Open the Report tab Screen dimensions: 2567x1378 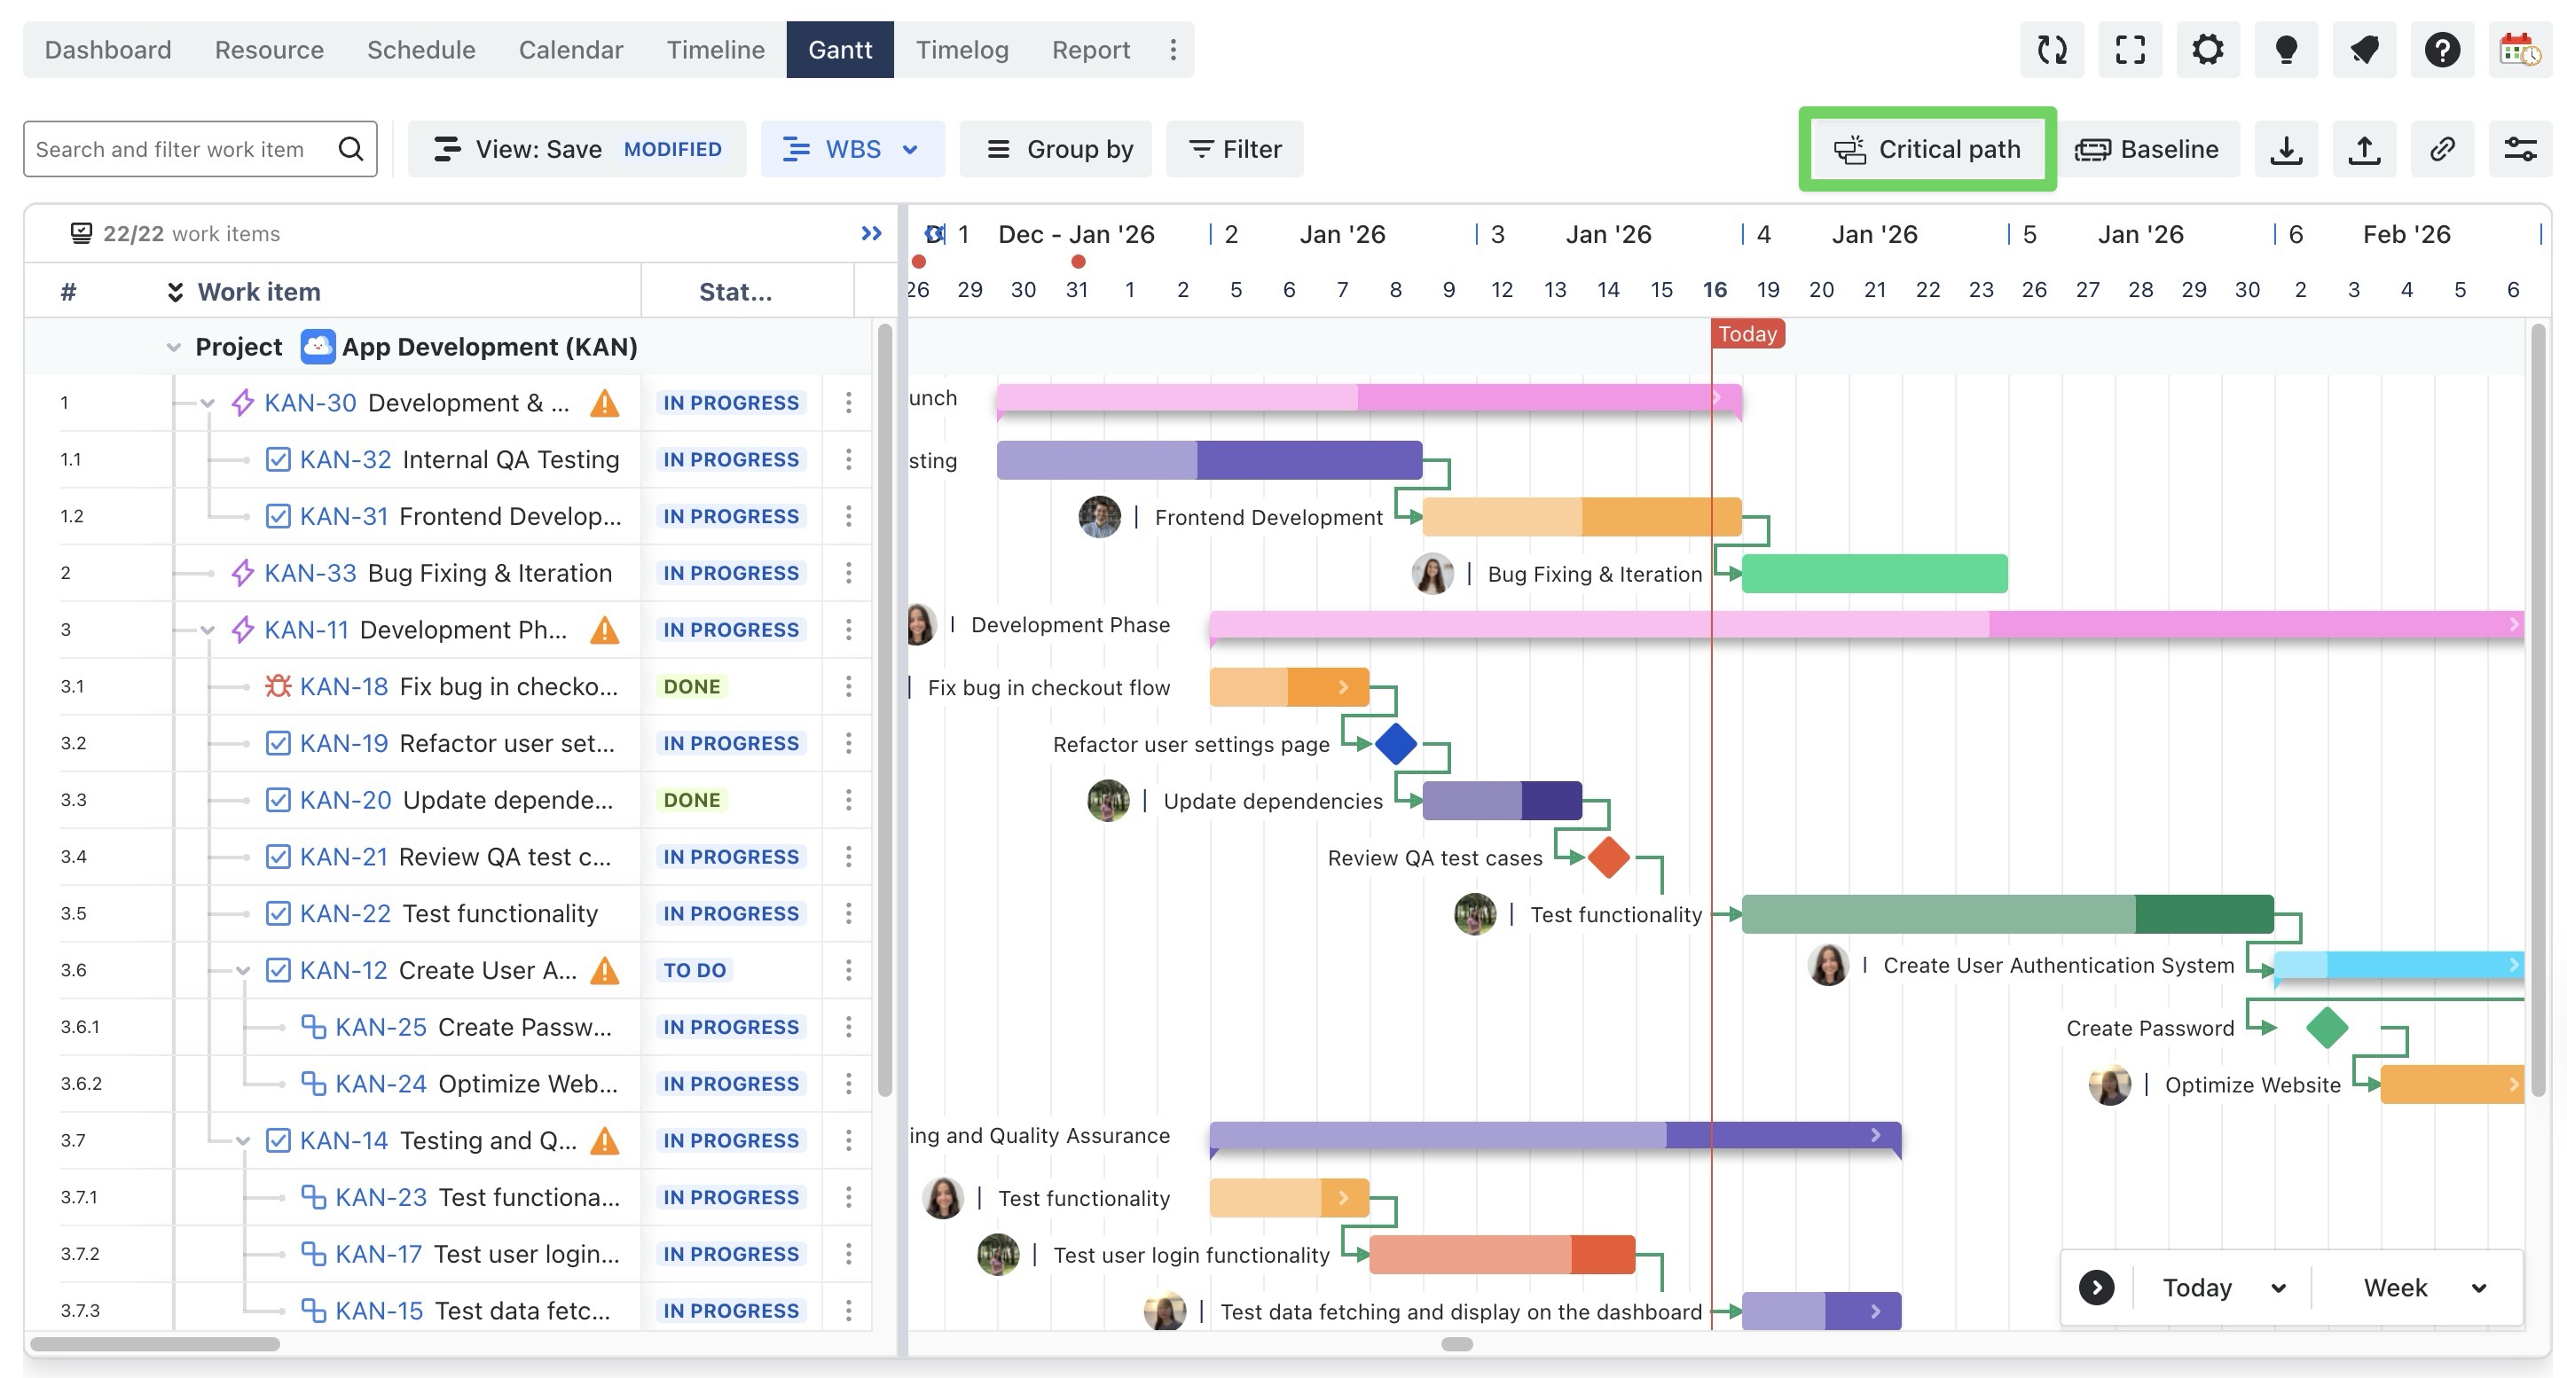pyautogui.click(x=1090, y=50)
